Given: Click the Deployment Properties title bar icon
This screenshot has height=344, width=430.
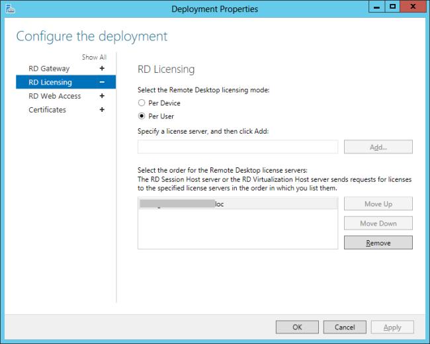Looking at the screenshot, I should click(9, 9).
